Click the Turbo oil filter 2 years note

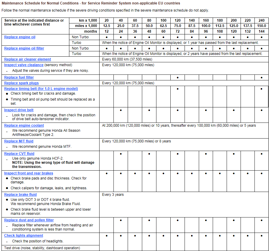182,54
